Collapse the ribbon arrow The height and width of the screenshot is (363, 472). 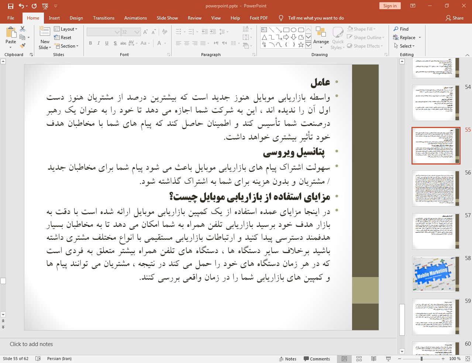click(x=467, y=55)
